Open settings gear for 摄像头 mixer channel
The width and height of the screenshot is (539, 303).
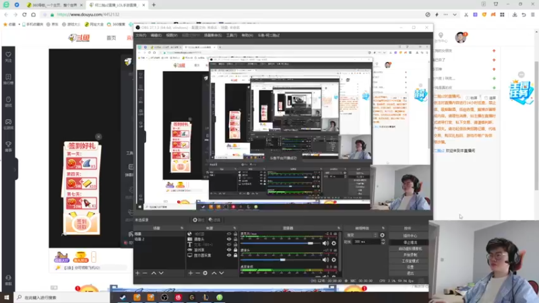pos(334,260)
